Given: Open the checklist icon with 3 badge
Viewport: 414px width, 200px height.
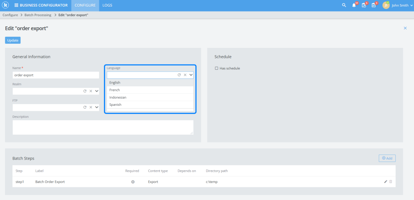Looking at the screenshot, I should [373, 5].
